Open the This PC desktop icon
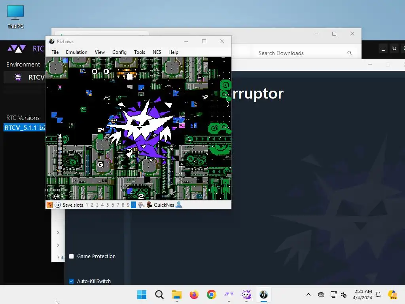The width and height of the screenshot is (405, 304). click(x=15, y=17)
